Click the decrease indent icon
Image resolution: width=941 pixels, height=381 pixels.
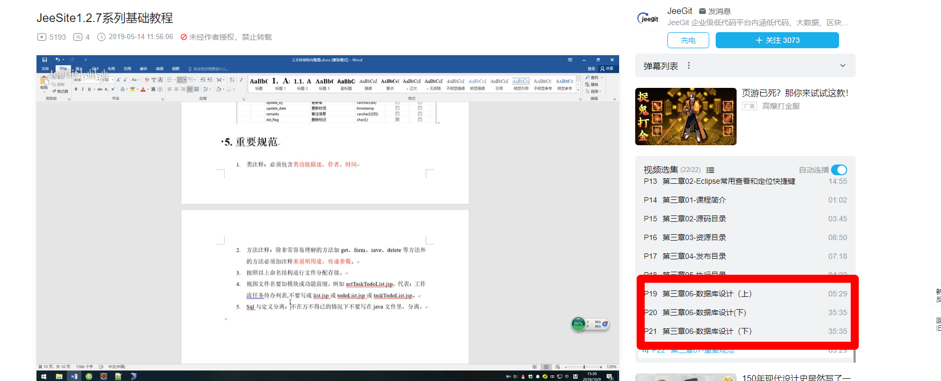[203, 80]
